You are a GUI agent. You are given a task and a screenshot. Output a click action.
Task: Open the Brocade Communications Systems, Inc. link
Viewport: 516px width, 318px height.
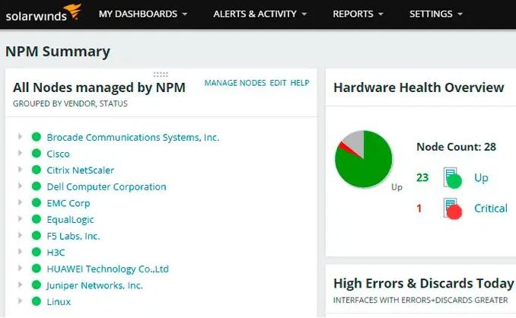coord(133,137)
